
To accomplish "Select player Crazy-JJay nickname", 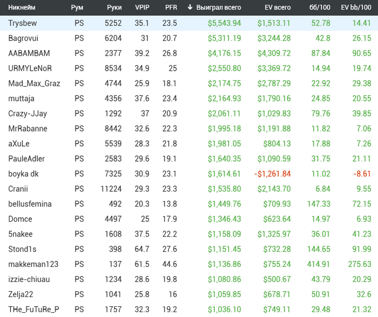I will (x=28, y=114).
